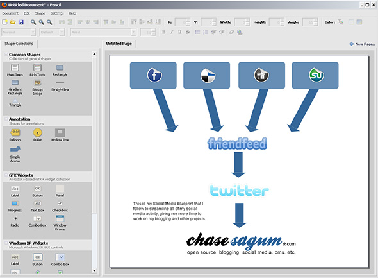This screenshot has height=278, width=378.
Task: Collapse the GTK Widgets collection
Action: pos(6,175)
